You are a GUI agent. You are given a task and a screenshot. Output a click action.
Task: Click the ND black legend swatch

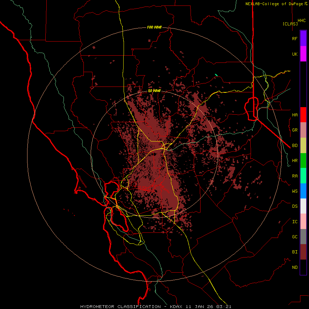click(303, 267)
